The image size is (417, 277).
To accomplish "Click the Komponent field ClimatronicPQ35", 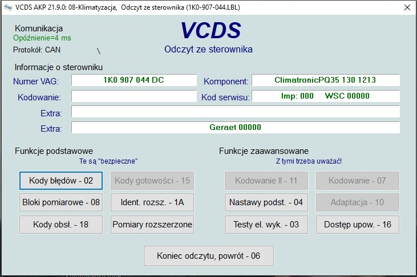I will coord(326,80).
